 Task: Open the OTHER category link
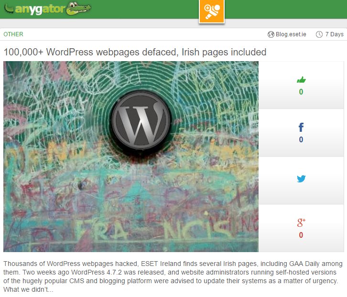(13, 34)
